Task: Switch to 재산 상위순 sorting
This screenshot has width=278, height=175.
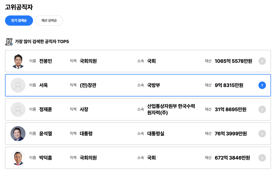Action: [49, 20]
